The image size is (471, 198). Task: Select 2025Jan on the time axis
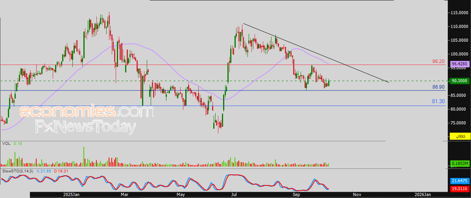(71, 194)
